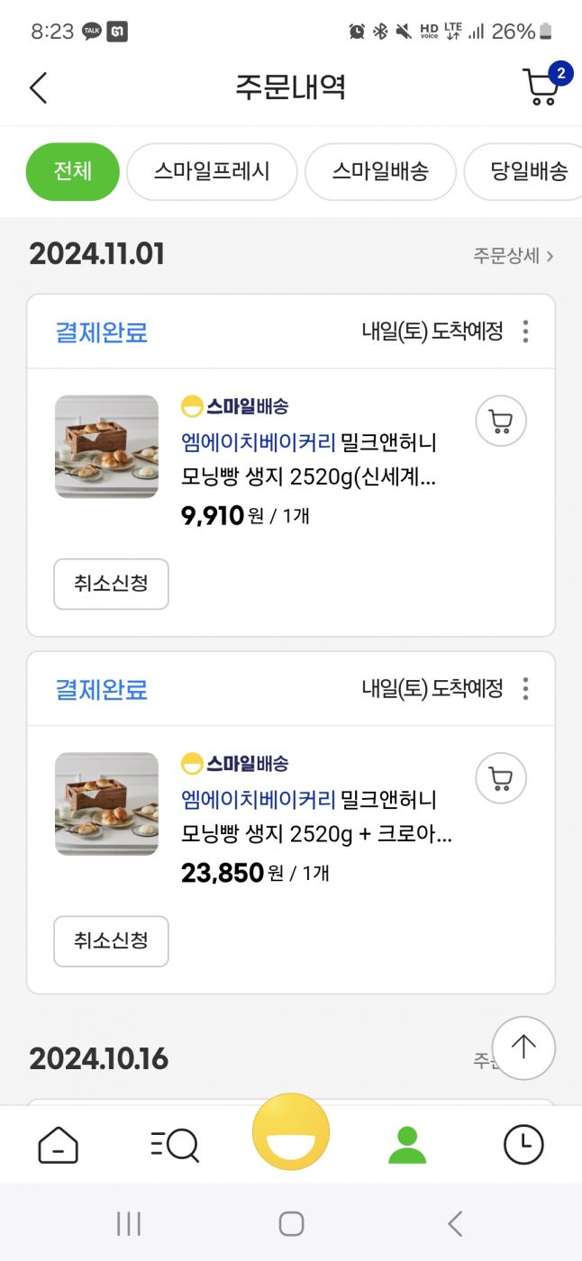Open the shopping cart with 2 items
Viewport: 582px width, 1261px height.
(x=543, y=86)
